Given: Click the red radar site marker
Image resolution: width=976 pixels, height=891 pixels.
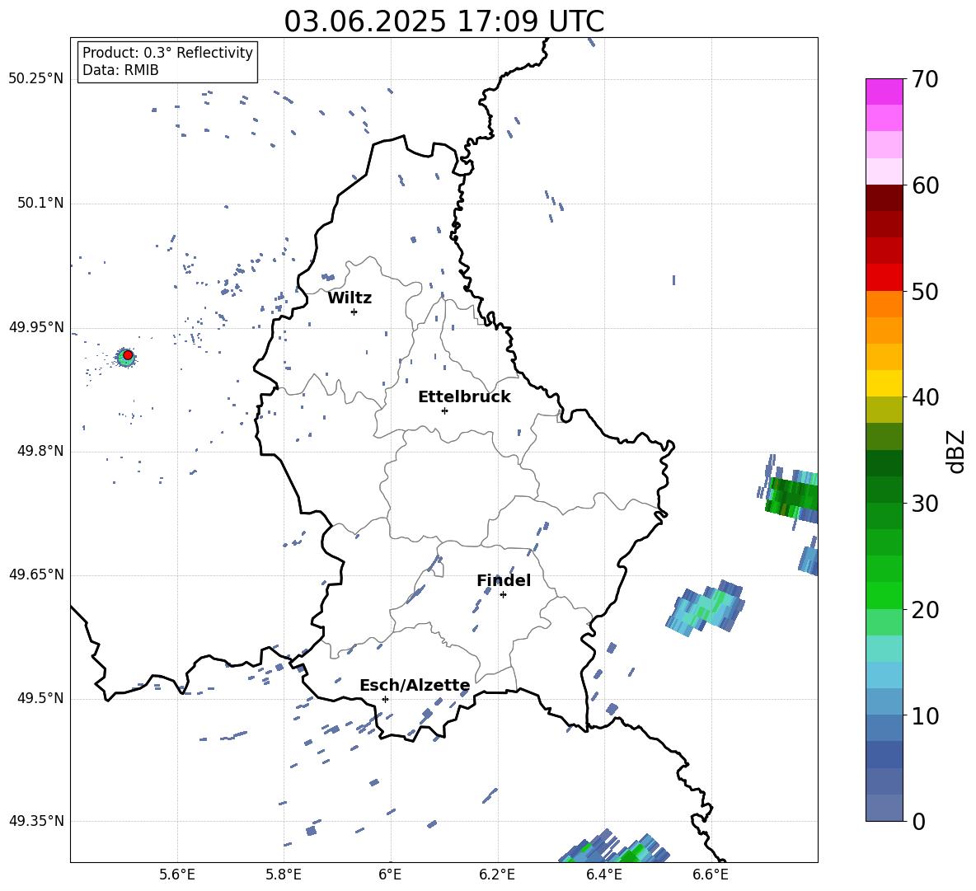Looking at the screenshot, I should [128, 355].
